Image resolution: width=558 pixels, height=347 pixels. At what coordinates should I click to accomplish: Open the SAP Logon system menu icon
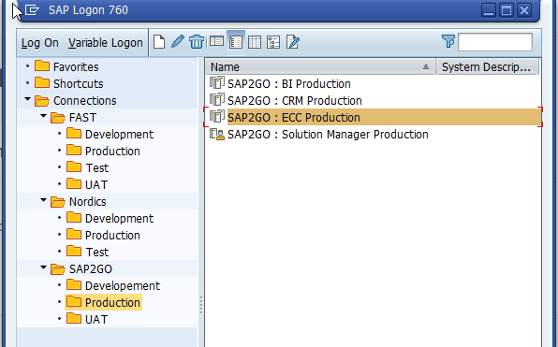pos(32,10)
